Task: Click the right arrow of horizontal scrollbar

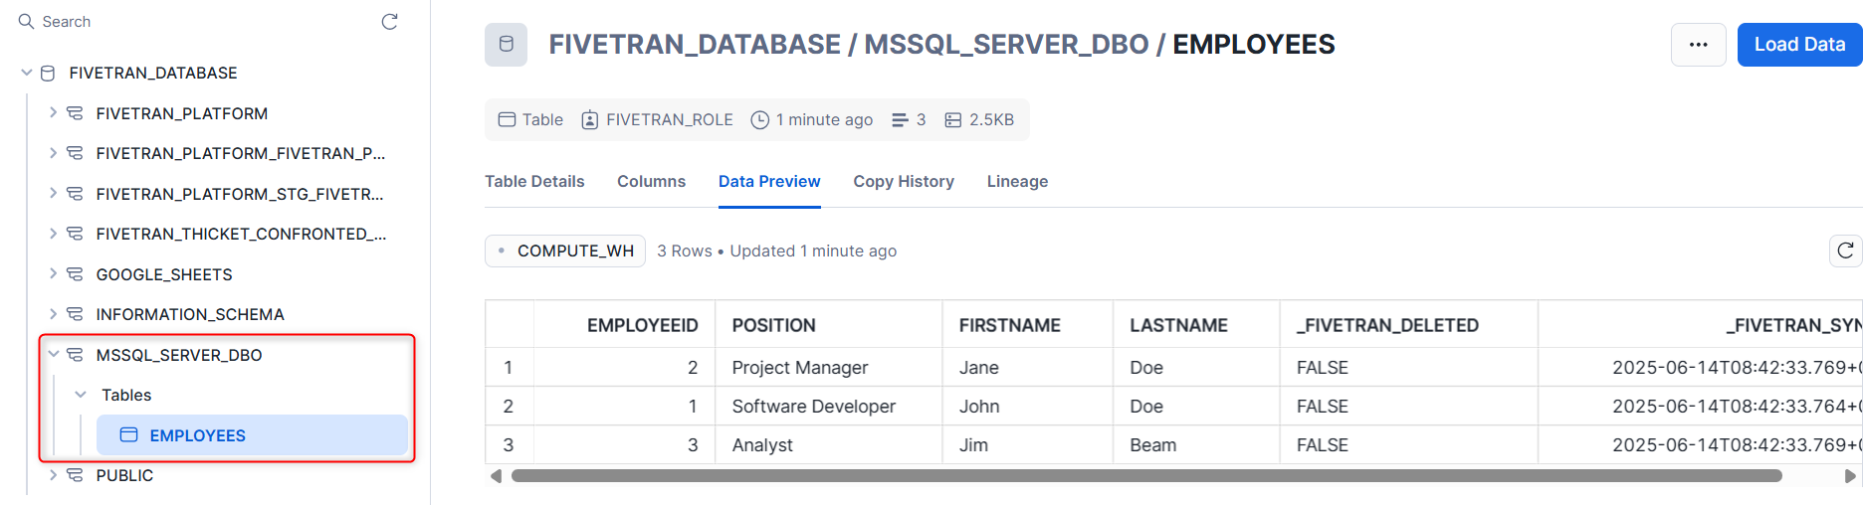Action: pos(1850,476)
